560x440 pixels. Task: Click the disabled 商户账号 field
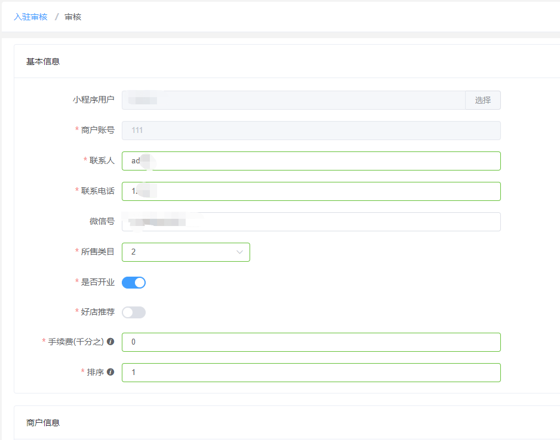point(310,131)
